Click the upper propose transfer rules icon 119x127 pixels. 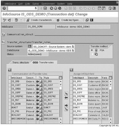point(66,93)
